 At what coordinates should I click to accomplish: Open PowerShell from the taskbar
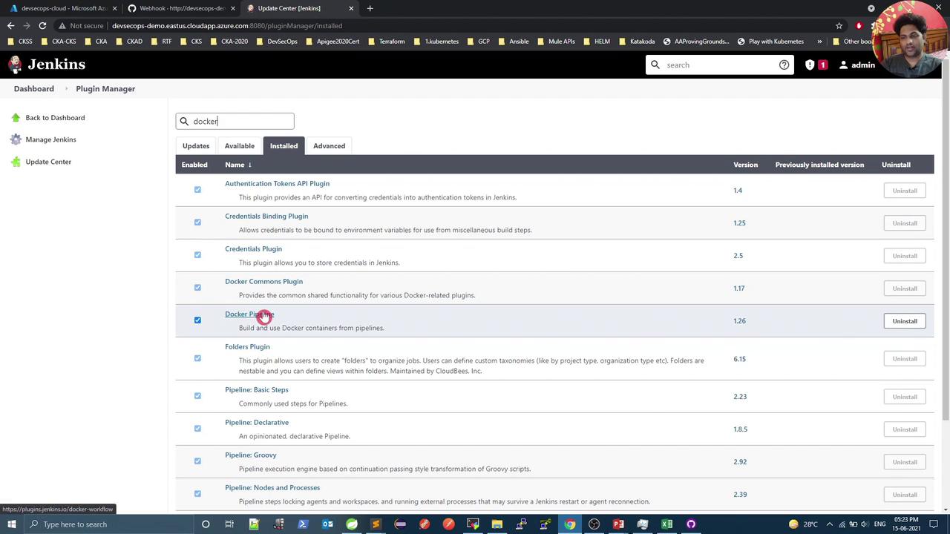[x=303, y=524]
